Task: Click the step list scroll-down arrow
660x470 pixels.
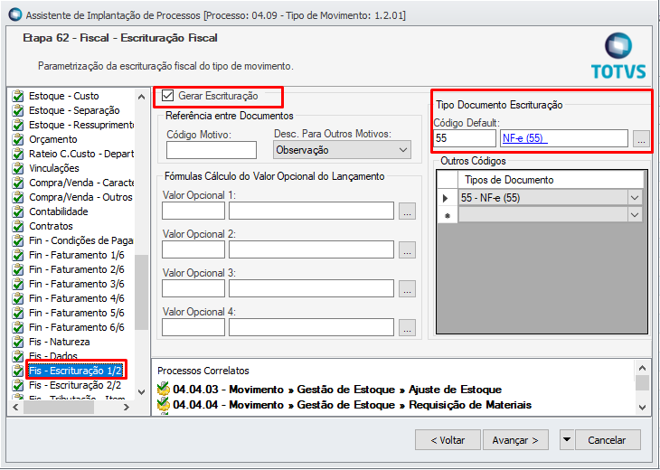Action: coord(141,391)
